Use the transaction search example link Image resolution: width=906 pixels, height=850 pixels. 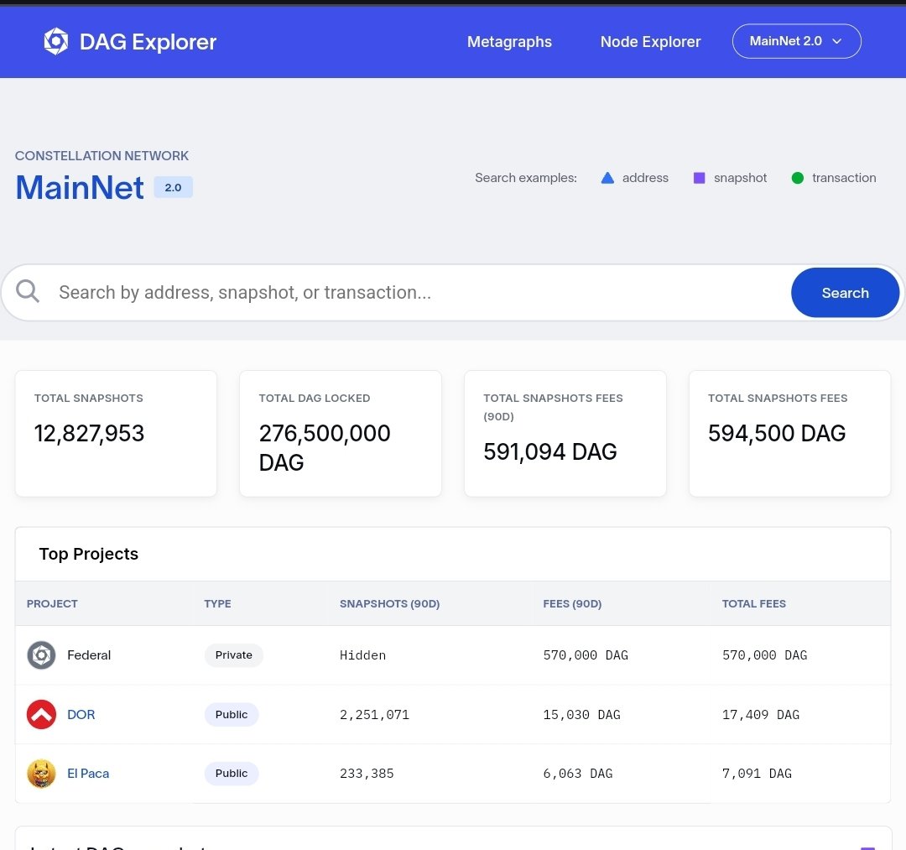click(844, 178)
